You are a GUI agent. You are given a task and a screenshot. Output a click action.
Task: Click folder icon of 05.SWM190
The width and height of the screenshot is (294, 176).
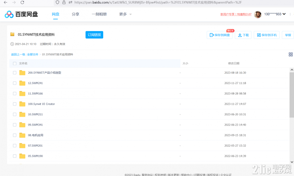(x=22, y=156)
